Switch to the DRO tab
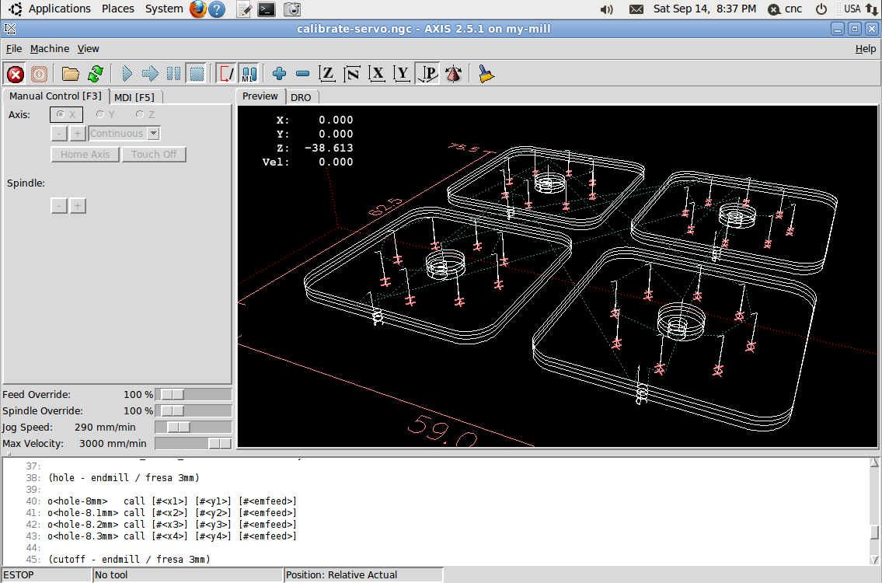 point(301,97)
